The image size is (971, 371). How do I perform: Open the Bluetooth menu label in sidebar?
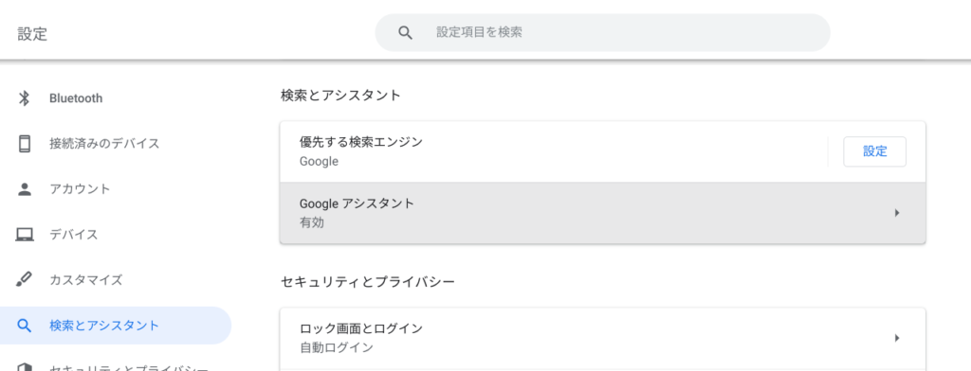(x=76, y=98)
